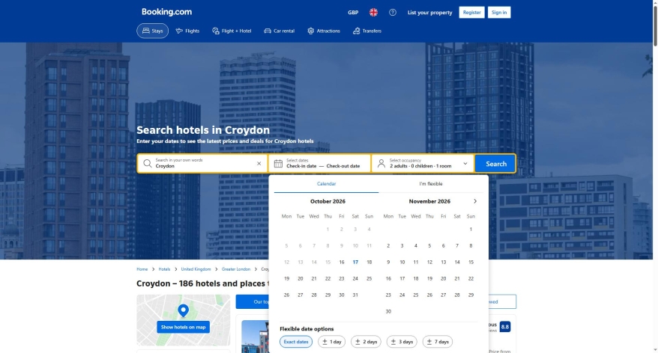The image size is (658, 353).
Task: Choose ± 1 day flexible option
Action: (331, 342)
